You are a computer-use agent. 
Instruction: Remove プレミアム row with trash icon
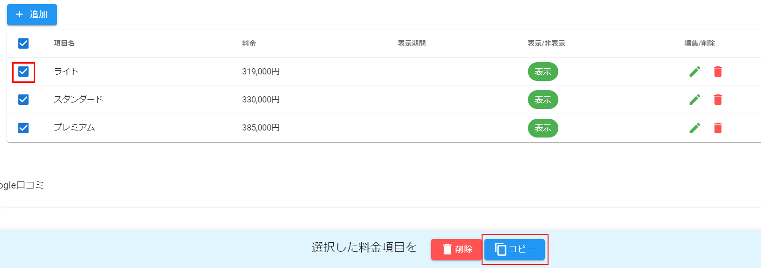click(717, 128)
